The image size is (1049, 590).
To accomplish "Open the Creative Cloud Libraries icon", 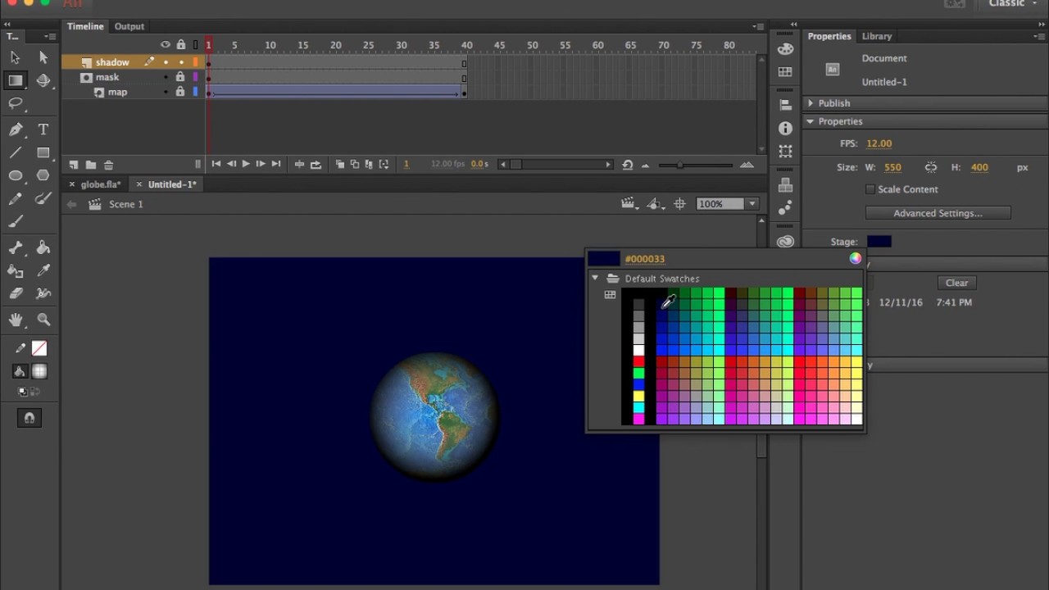I will point(785,242).
